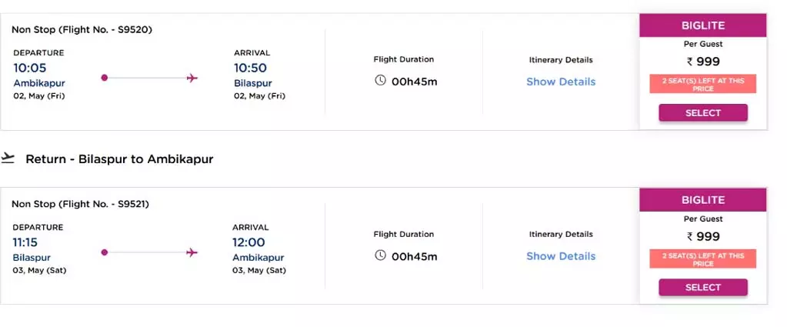
Task: Open the BIGLITE fare header on first flight
Action: (x=702, y=25)
